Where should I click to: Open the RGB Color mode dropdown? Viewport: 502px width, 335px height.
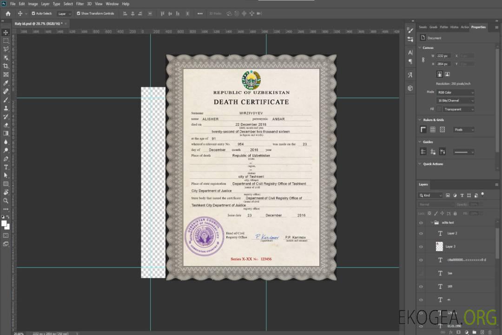456,93
